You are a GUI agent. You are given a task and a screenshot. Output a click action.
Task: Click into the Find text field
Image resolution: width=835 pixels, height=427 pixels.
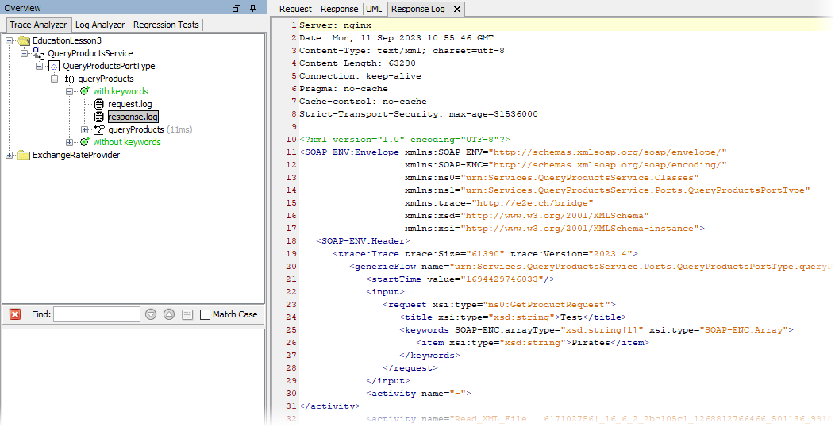[97, 314]
